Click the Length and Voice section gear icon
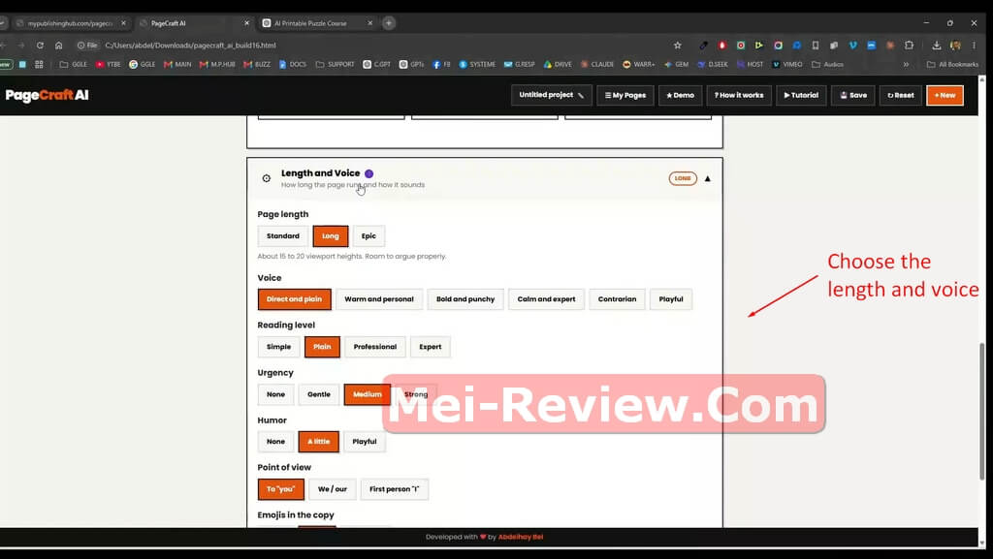The height and width of the screenshot is (559, 993). 267,179
